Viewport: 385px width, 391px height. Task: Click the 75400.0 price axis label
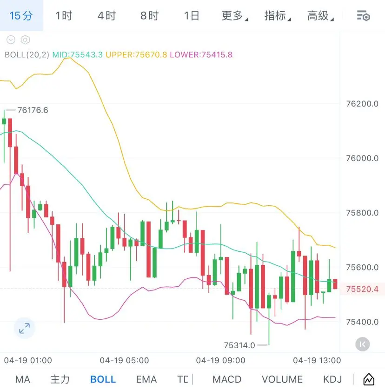click(x=362, y=322)
